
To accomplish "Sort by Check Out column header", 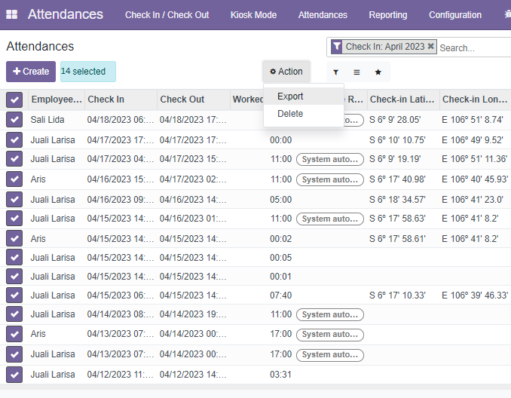I will [x=194, y=99].
